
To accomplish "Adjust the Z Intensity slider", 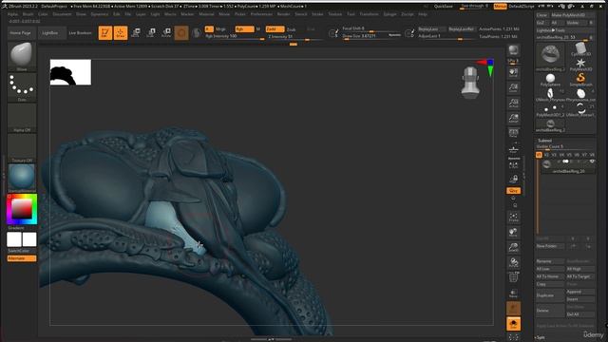I will pos(294,36).
